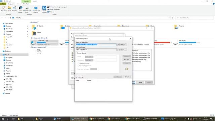The width and height of the screenshot is (215, 121).
Task: Refresh the This PC view
Action: pos(172,18)
